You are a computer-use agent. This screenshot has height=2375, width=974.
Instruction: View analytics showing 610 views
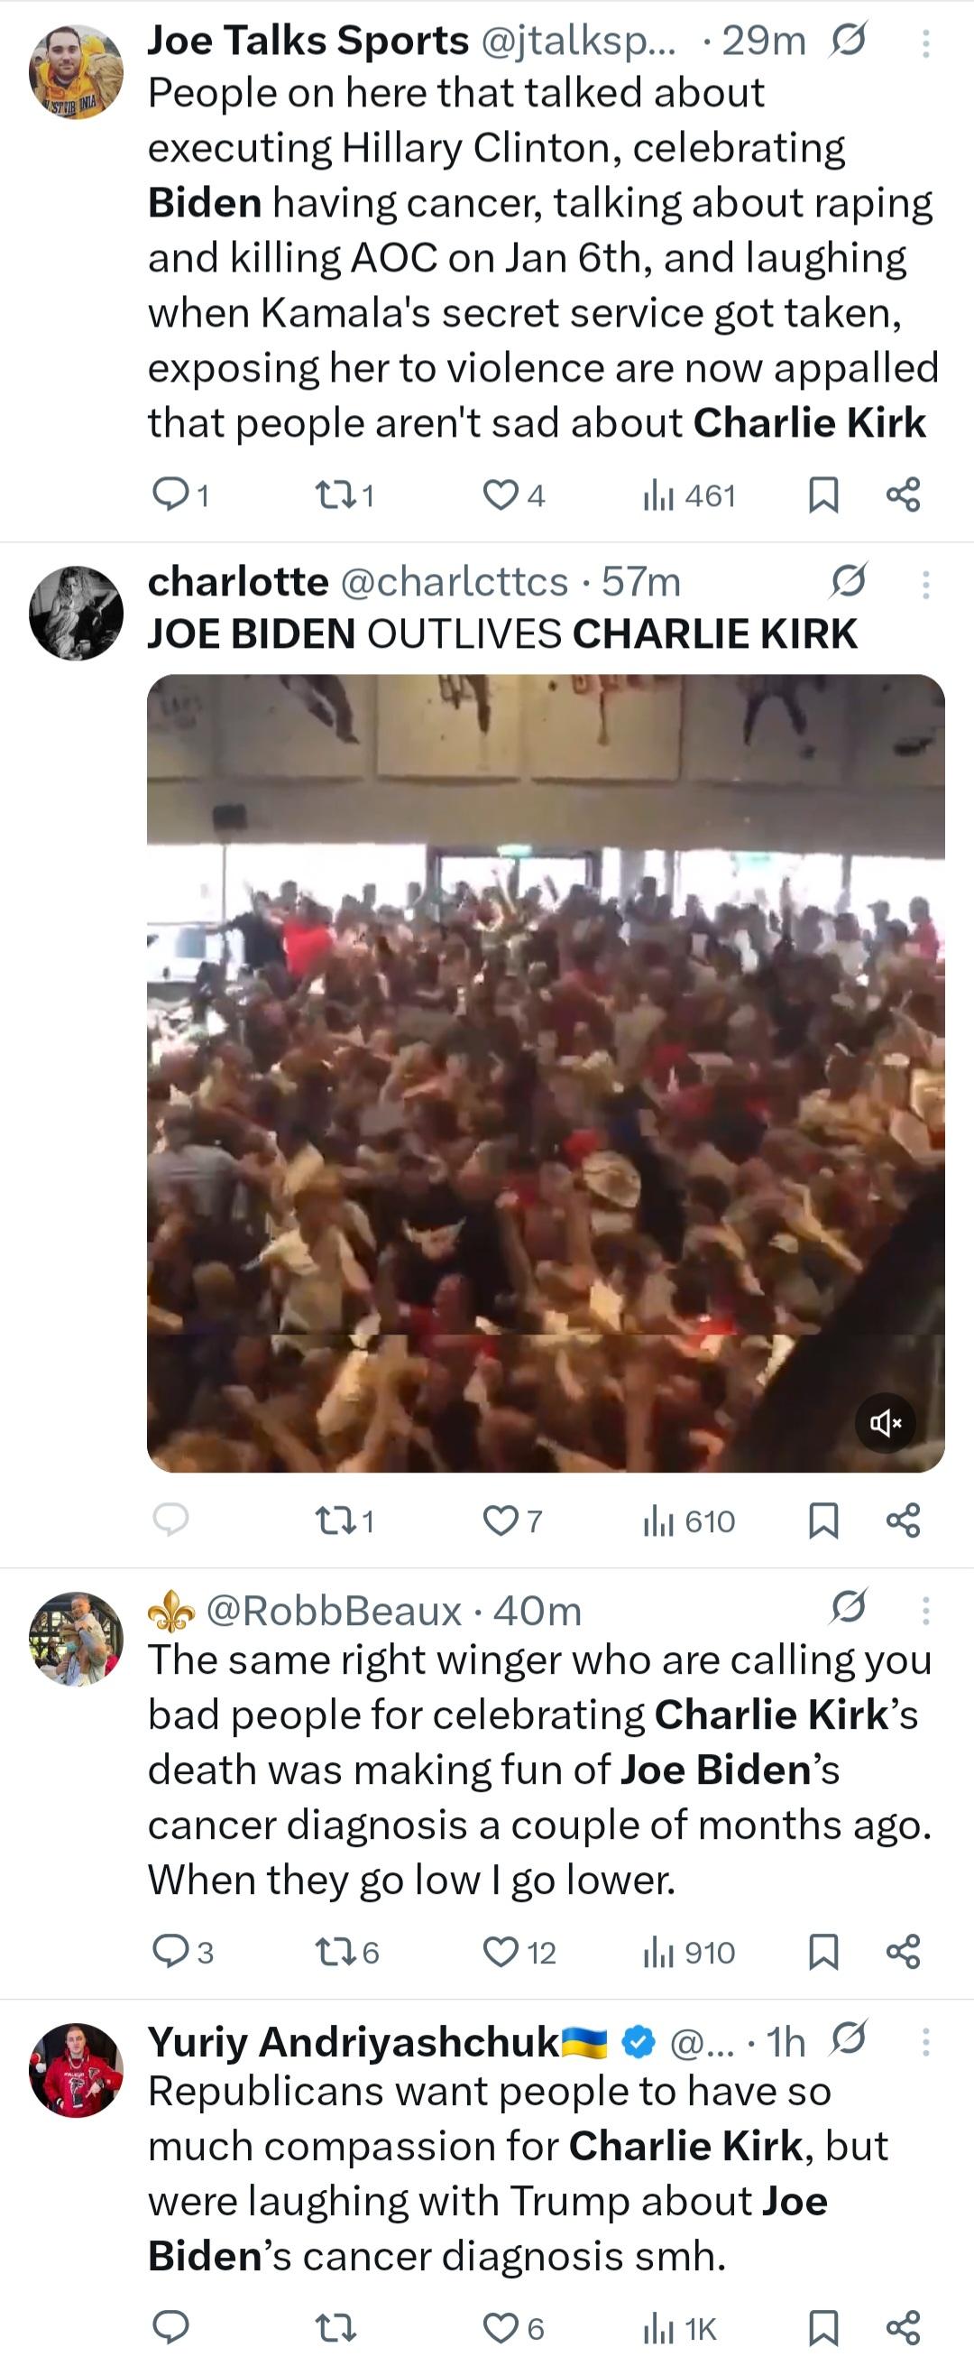(689, 1520)
